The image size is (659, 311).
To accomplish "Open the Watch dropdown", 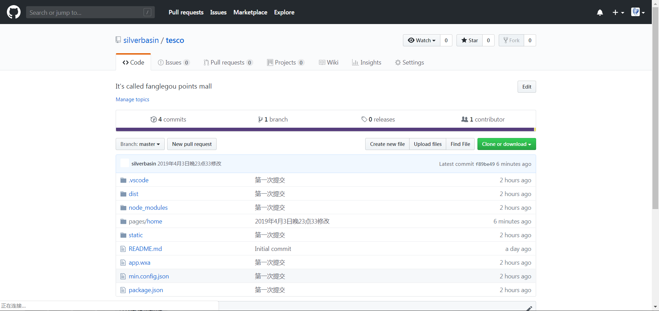I will (421, 40).
